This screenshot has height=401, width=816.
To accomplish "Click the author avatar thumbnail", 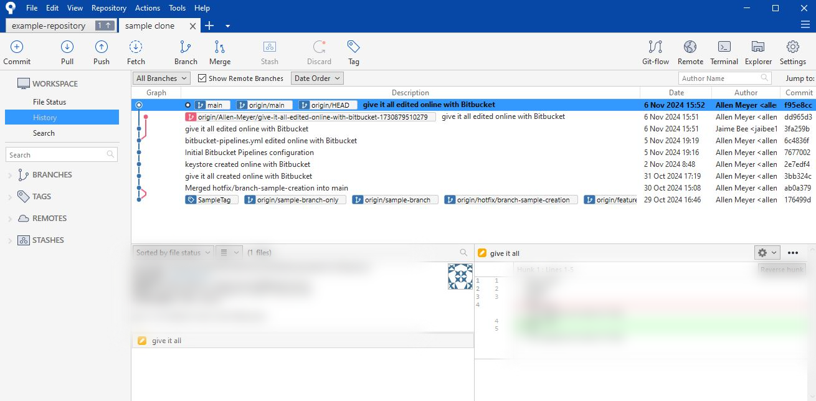I will point(460,276).
